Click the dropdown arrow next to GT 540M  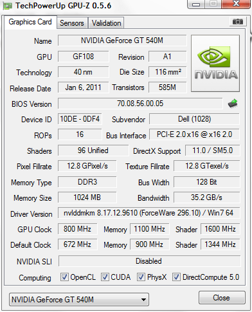click(143, 300)
